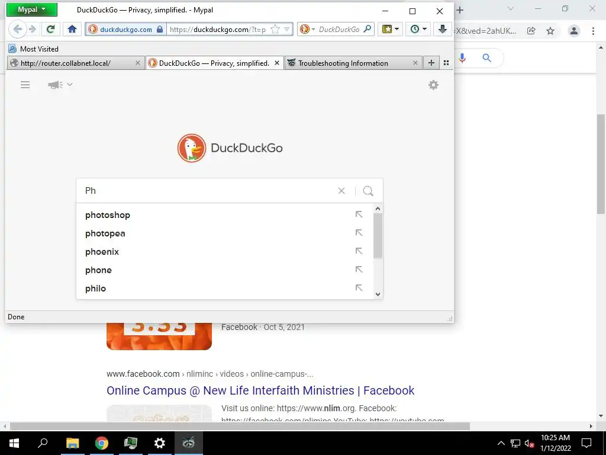The image size is (606, 455).
Task: Open Most Visited bookmarks folder
Action: coord(33,49)
